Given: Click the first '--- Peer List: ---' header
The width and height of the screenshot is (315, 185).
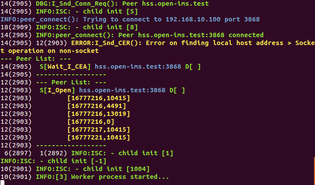Looking at the screenshot, I should (36, 59).
